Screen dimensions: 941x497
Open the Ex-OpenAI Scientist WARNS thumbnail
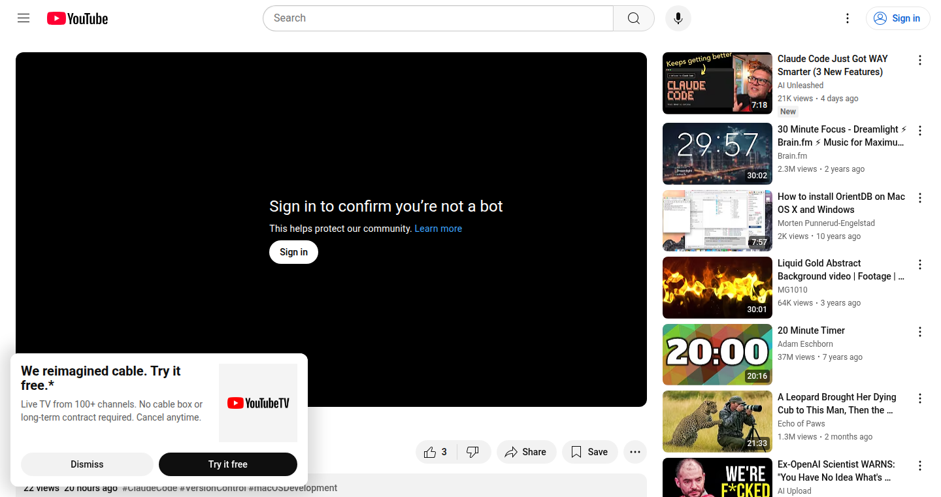tap(718, 477)
